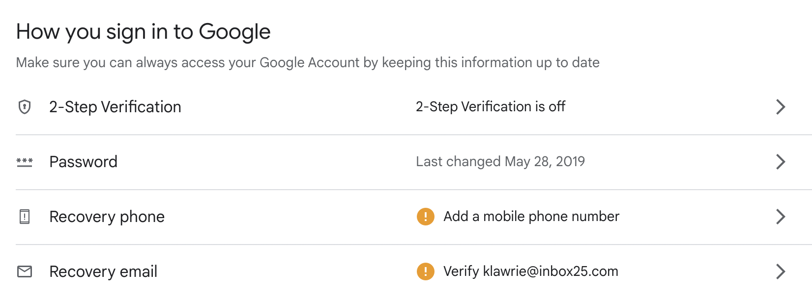812x296 pixels.
Task: Select the Recovery email row label
Action: (104, 271)
